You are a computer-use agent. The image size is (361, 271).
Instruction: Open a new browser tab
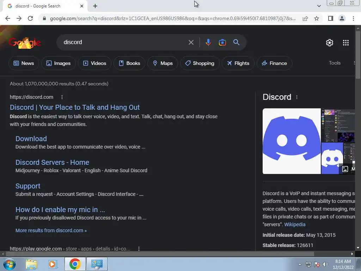95,6
